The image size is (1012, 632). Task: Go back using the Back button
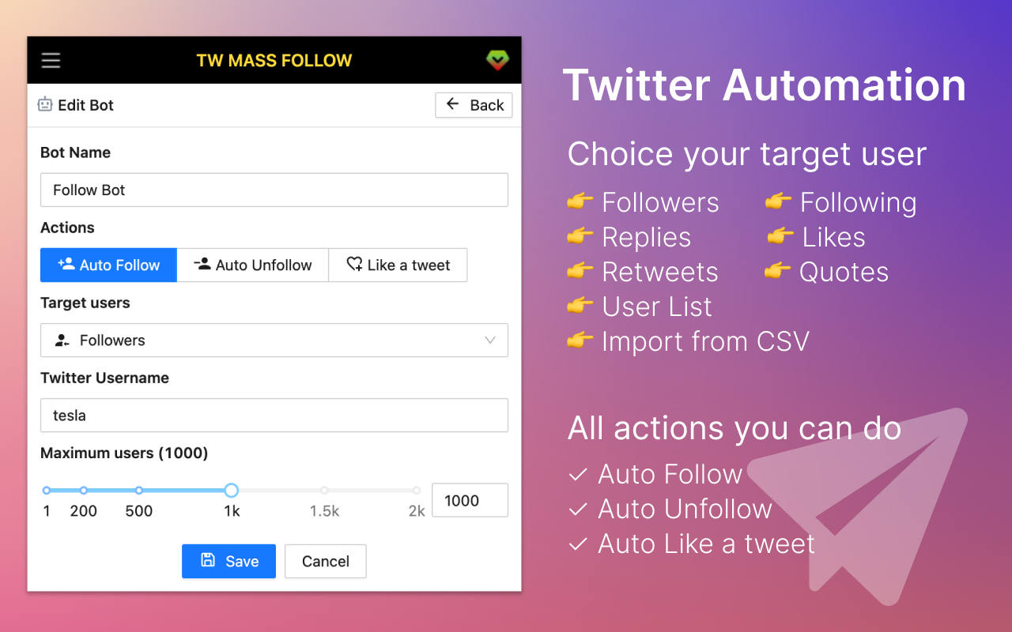click(x=474, y=105)
